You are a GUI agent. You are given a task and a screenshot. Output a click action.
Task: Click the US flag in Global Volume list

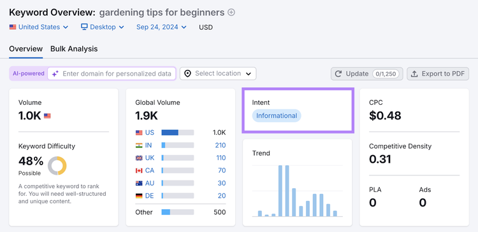pos(139,133)
